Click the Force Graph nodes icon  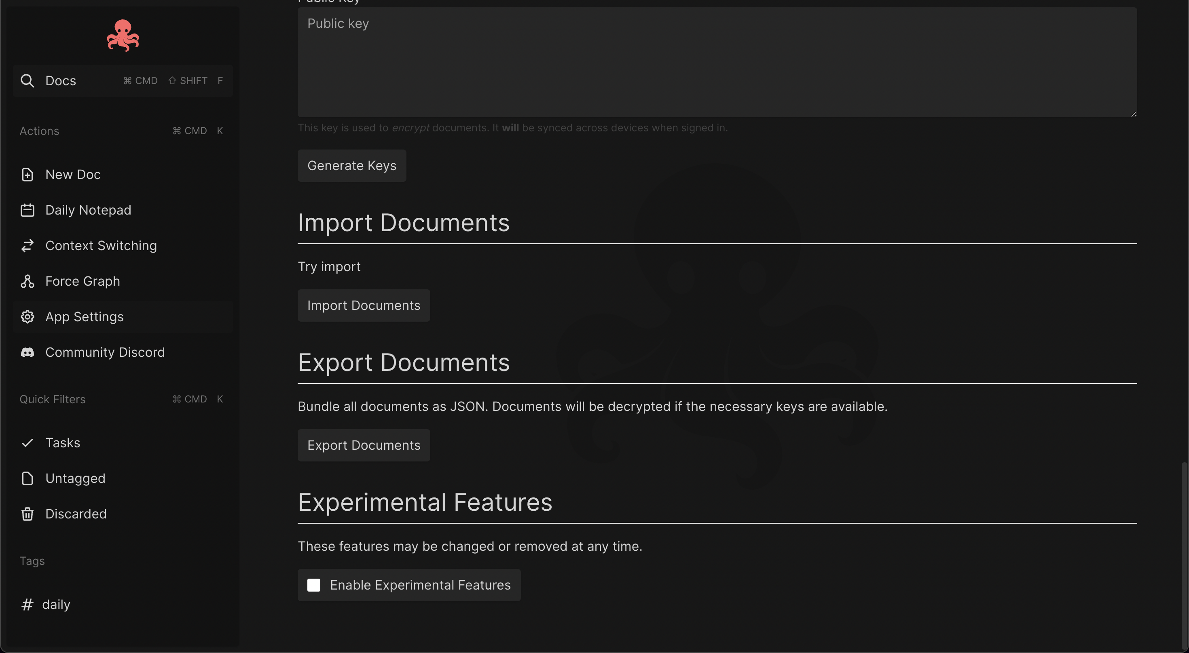tap(27, 281)
